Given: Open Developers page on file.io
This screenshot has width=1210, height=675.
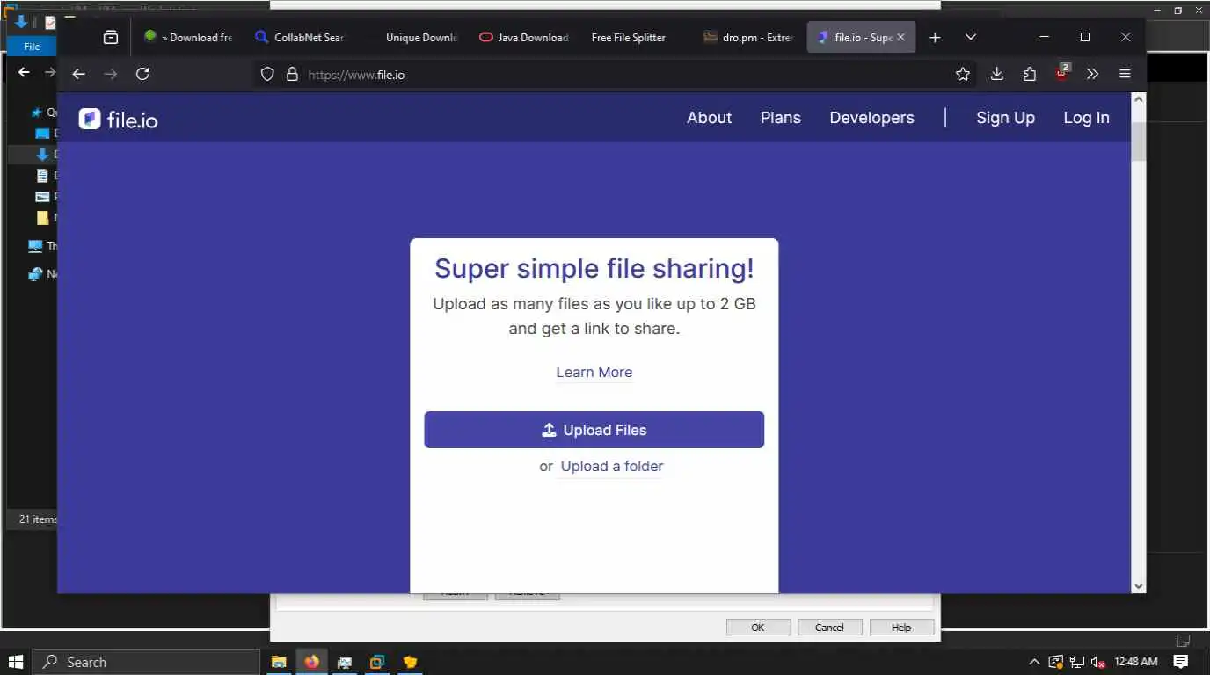Looking at the screenshot, I should (x=871, y=118).
